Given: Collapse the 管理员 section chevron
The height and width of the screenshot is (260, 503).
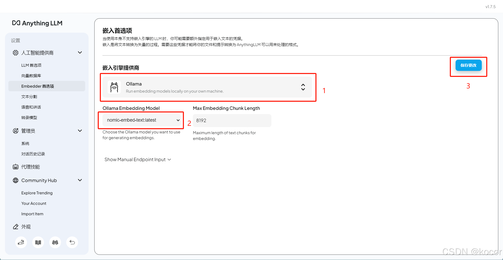Looking at the screenshot, I should click(80, 131).
